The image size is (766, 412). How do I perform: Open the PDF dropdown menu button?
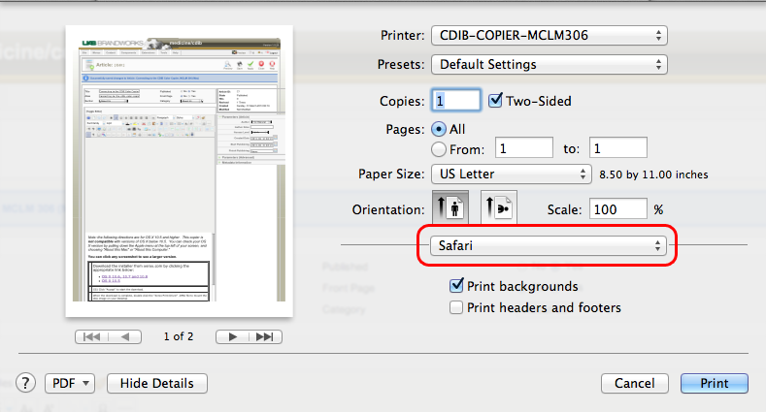pos(70,383)
